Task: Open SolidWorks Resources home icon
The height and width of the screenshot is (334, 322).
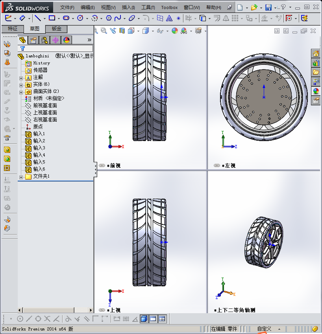Action: (x=316, y=53)
